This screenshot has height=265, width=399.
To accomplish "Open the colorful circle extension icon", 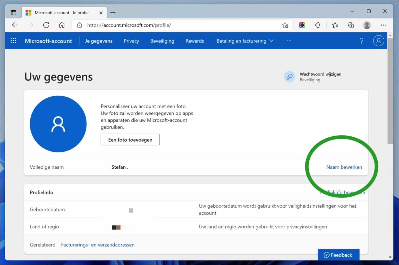I will (302, 25).
